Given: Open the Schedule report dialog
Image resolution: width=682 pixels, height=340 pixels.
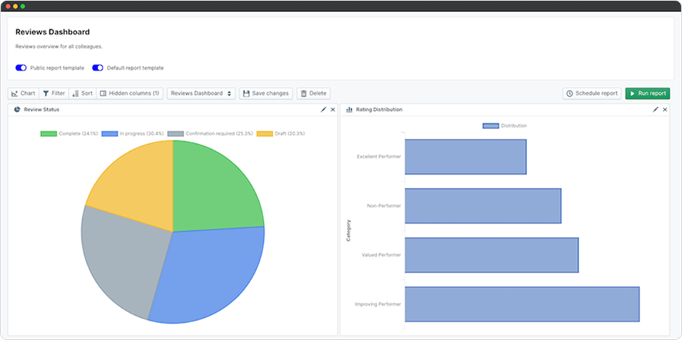Looking at the screenshot, I should pyautogui.click(x=591, y=93).
